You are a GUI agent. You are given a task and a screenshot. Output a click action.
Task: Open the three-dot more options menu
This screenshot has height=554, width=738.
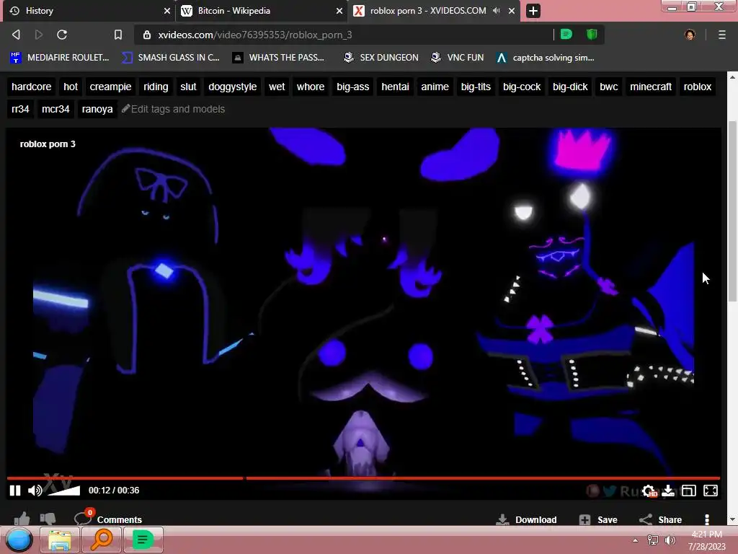[x=707, y=519]
